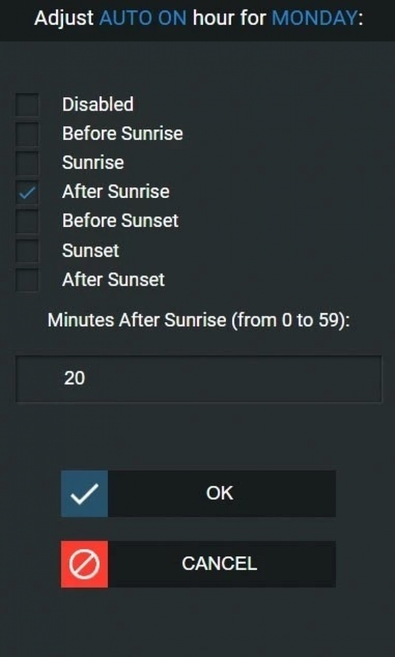
Task: Check the Sunrise checkbox box
Action: pyautogui.click(x=27, y=163)
